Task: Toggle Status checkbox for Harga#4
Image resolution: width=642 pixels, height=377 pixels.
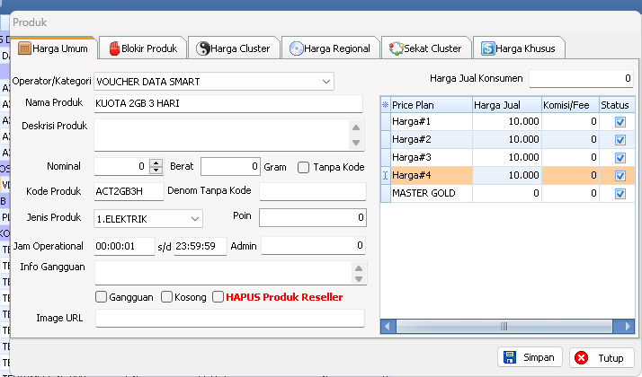Action: [620, 176]
